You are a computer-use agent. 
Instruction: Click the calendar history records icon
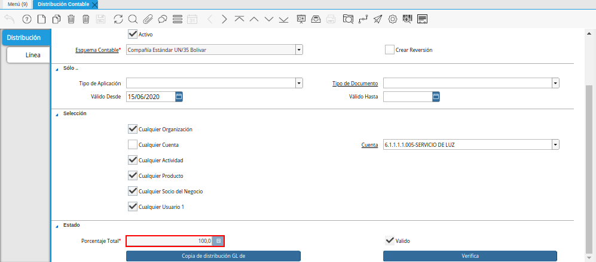coord(192,19)
